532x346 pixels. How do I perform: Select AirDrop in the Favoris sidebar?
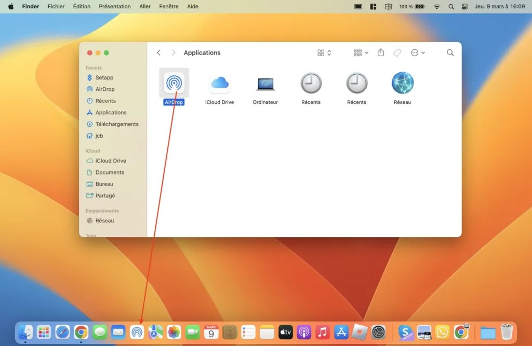point(104,89)
